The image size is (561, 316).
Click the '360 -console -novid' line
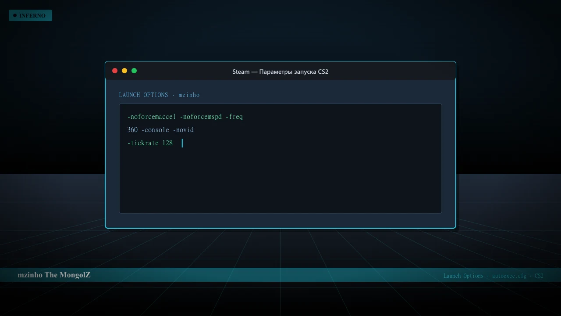pos(160,130)
